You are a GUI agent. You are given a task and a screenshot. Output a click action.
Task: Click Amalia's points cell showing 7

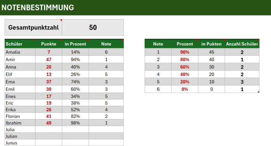click(x=49, y=52)
